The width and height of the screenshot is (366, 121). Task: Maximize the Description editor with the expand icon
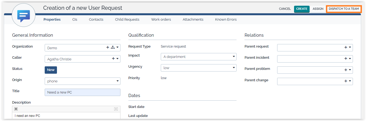click(16, 109)
